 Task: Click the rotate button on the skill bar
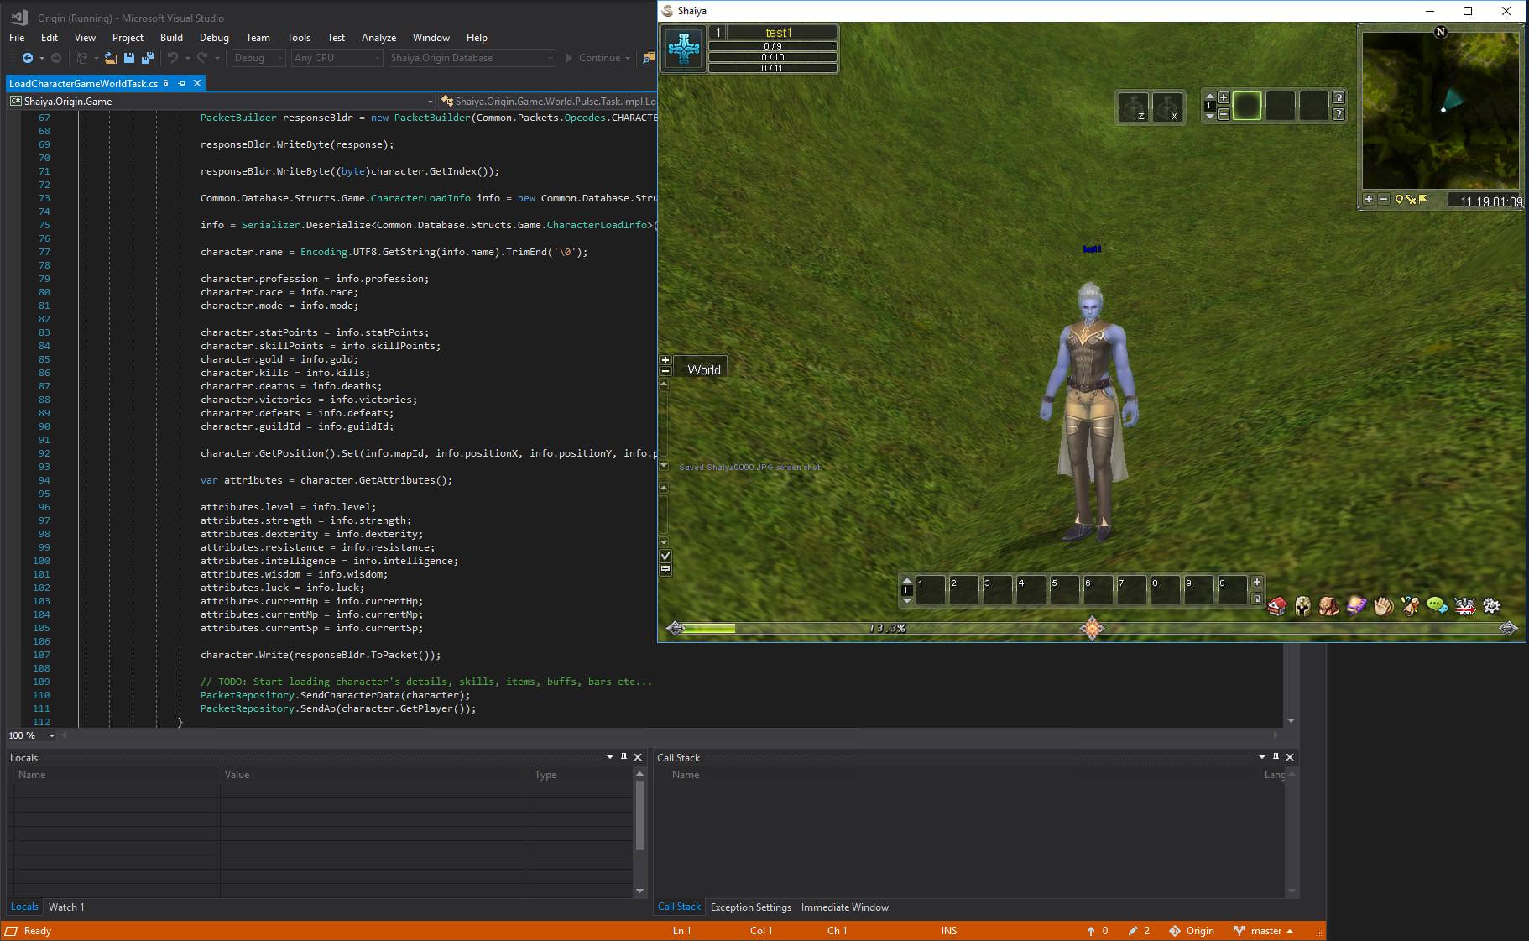tap(1256, 599)
